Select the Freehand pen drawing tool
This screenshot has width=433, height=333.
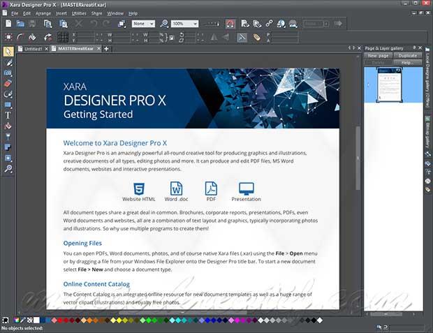point(8,62)
